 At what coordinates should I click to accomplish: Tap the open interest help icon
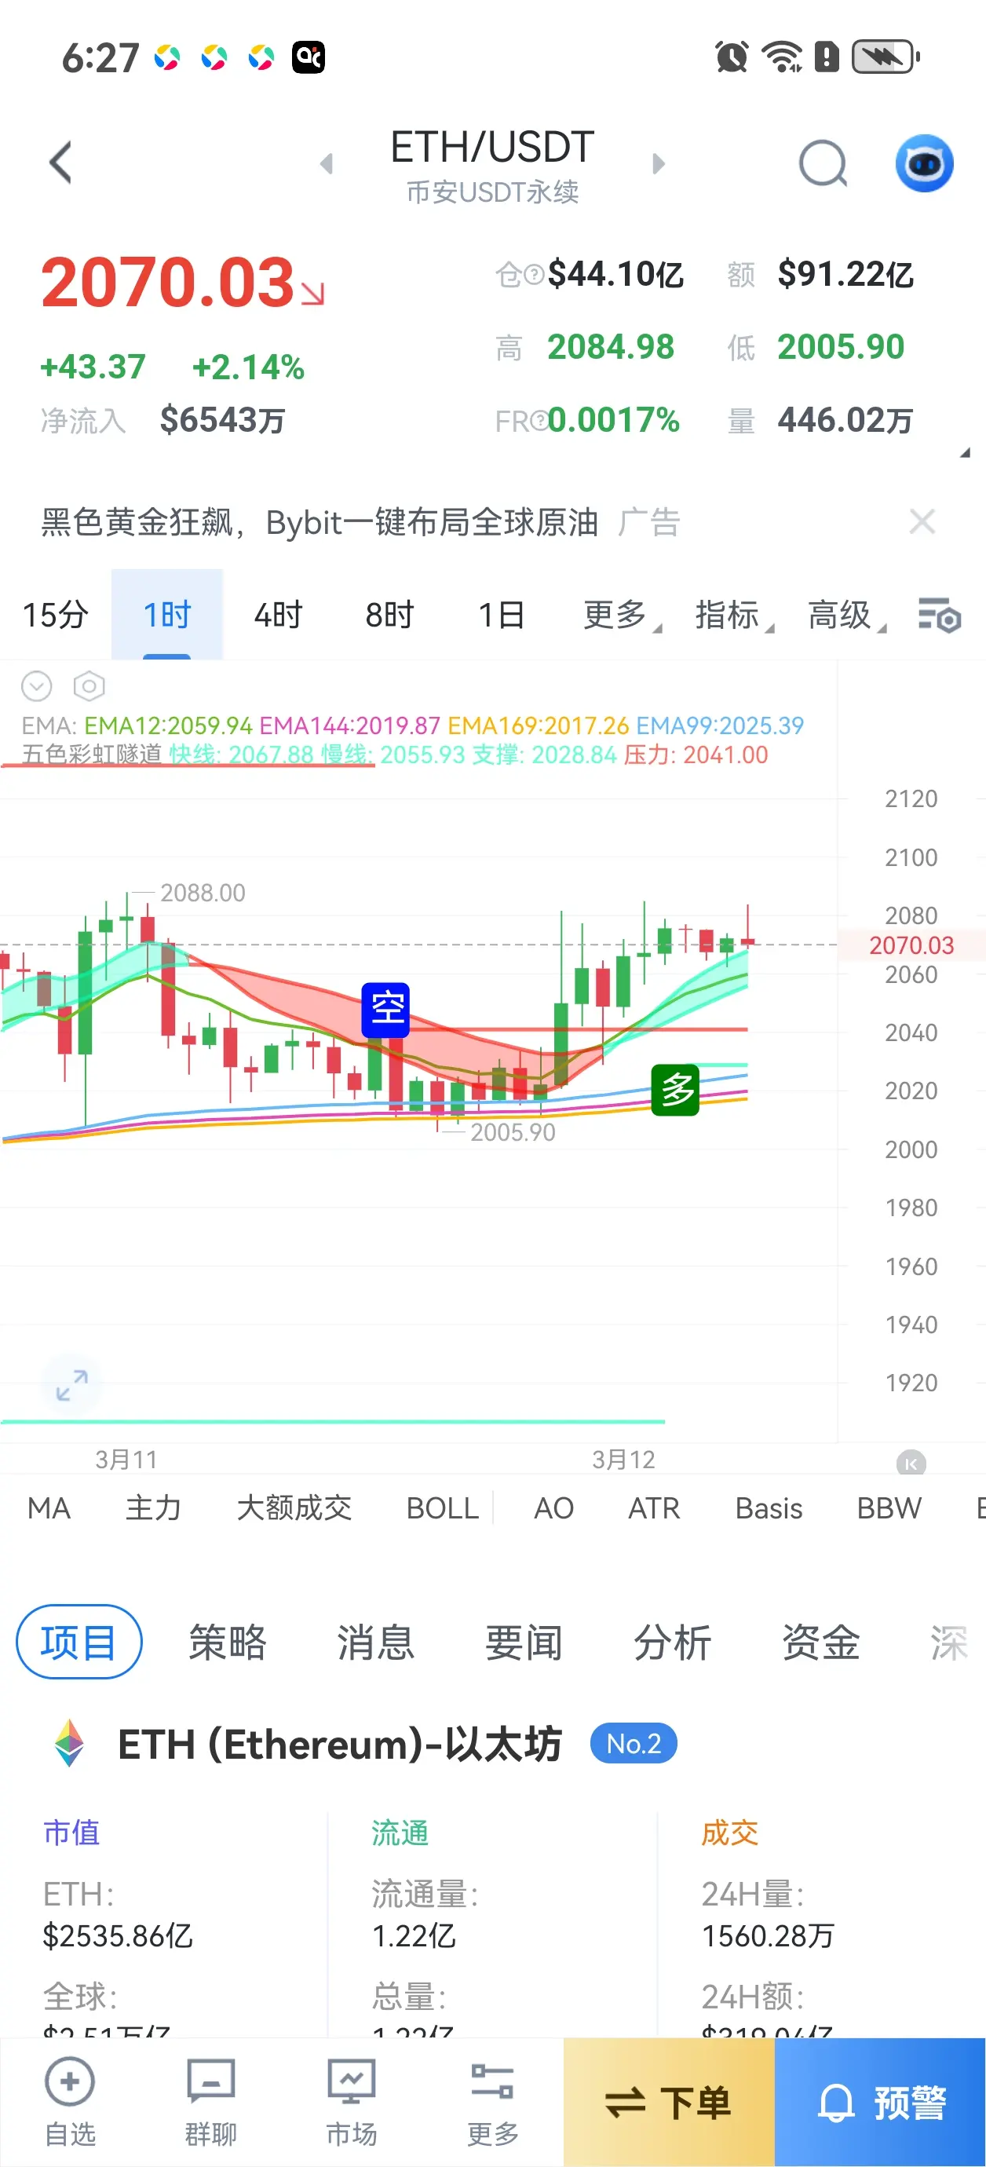pyautogui.click(x=535, y=274)
